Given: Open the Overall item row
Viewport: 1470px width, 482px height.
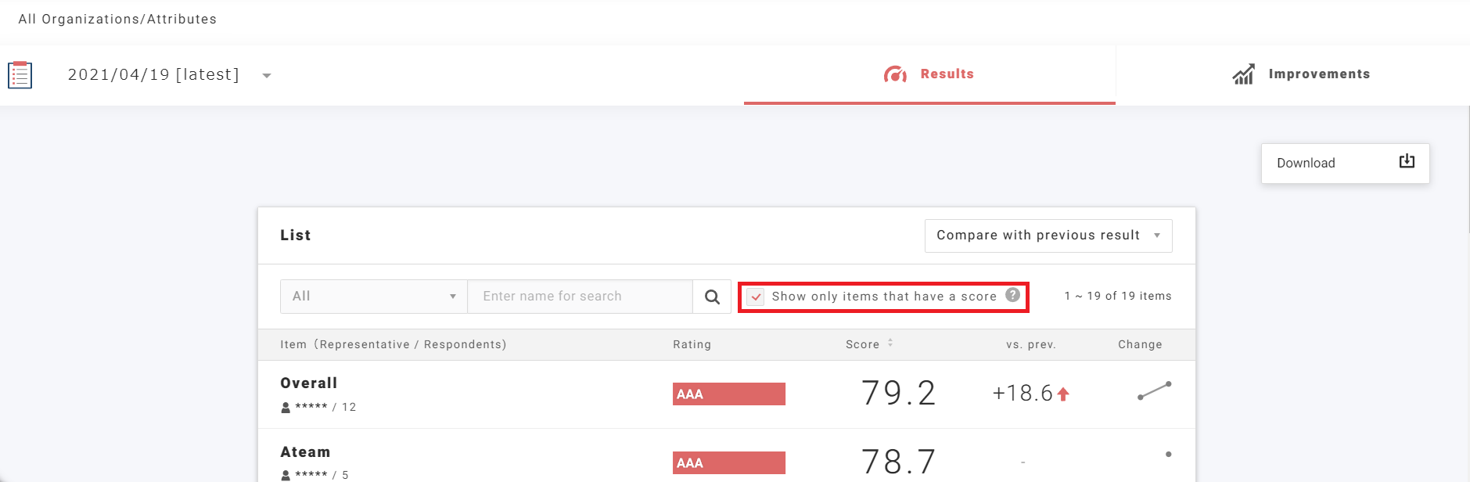Looking at the screenshot, I should click(309, 383).
